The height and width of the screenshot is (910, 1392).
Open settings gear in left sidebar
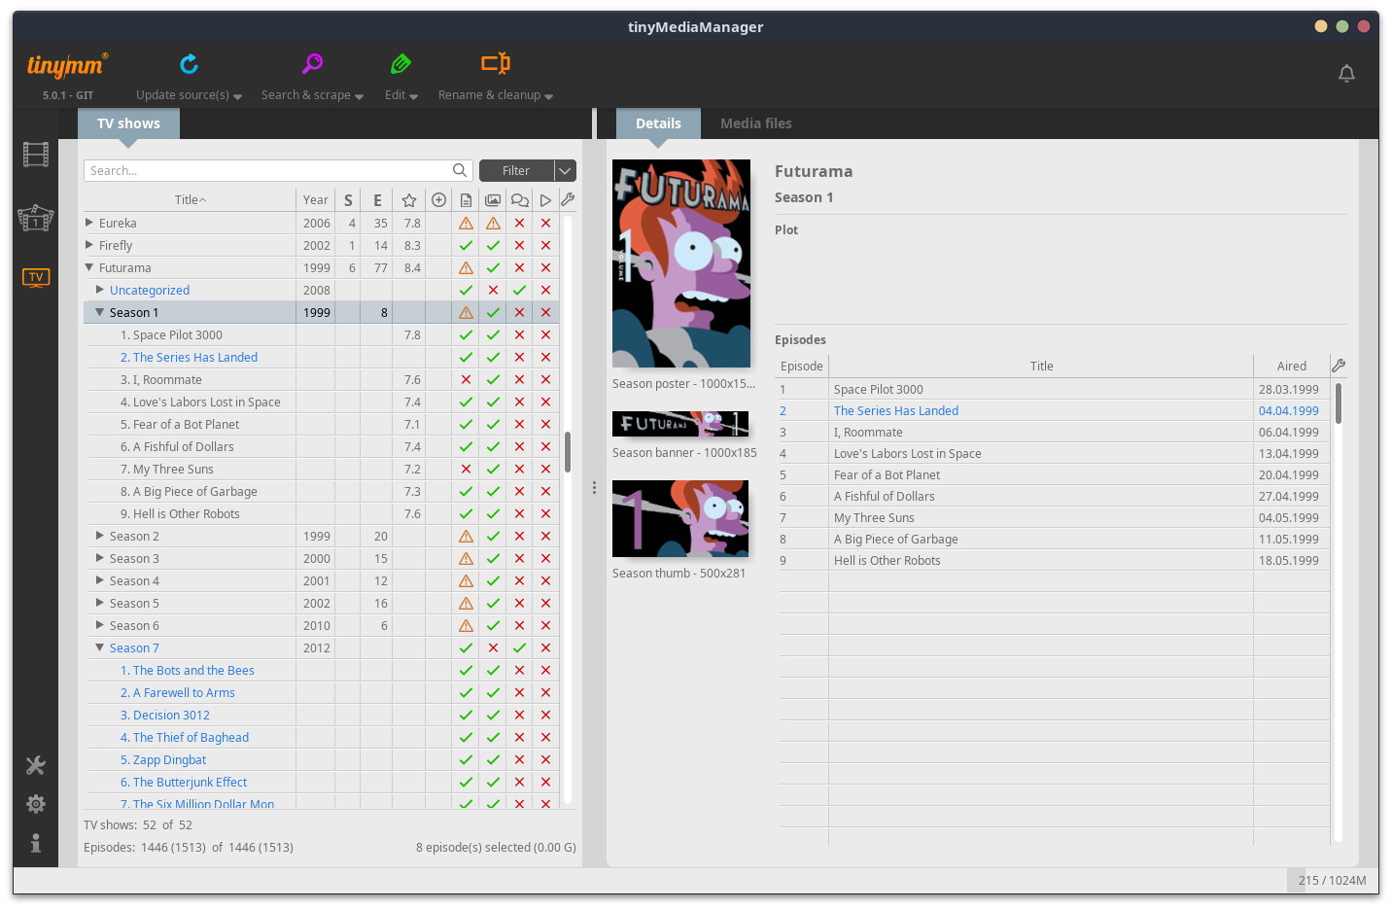pos(36,804)
